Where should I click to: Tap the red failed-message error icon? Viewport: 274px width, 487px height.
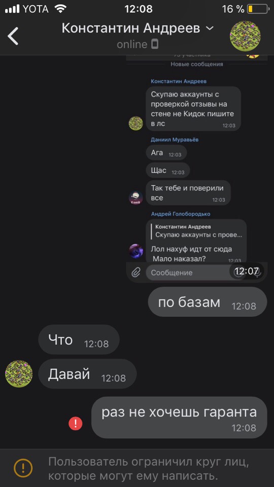tap(76, 423)
